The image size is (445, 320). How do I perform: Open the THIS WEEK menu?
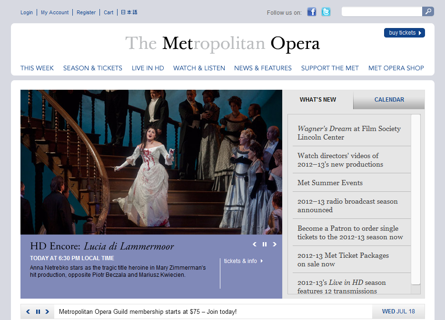(x=37, y=68)
